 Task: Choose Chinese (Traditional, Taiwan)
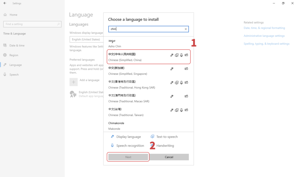(x=148, y=112)
